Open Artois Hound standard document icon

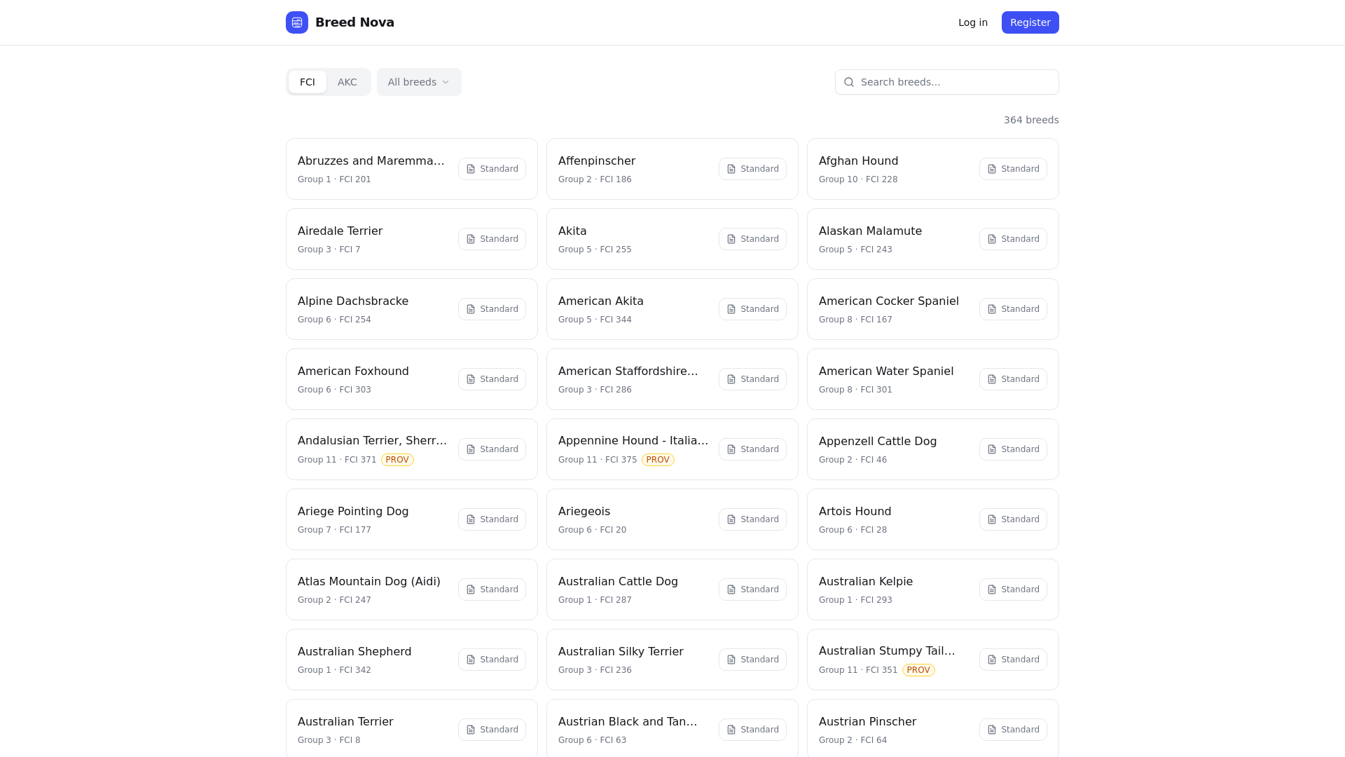tap(992, 519)
